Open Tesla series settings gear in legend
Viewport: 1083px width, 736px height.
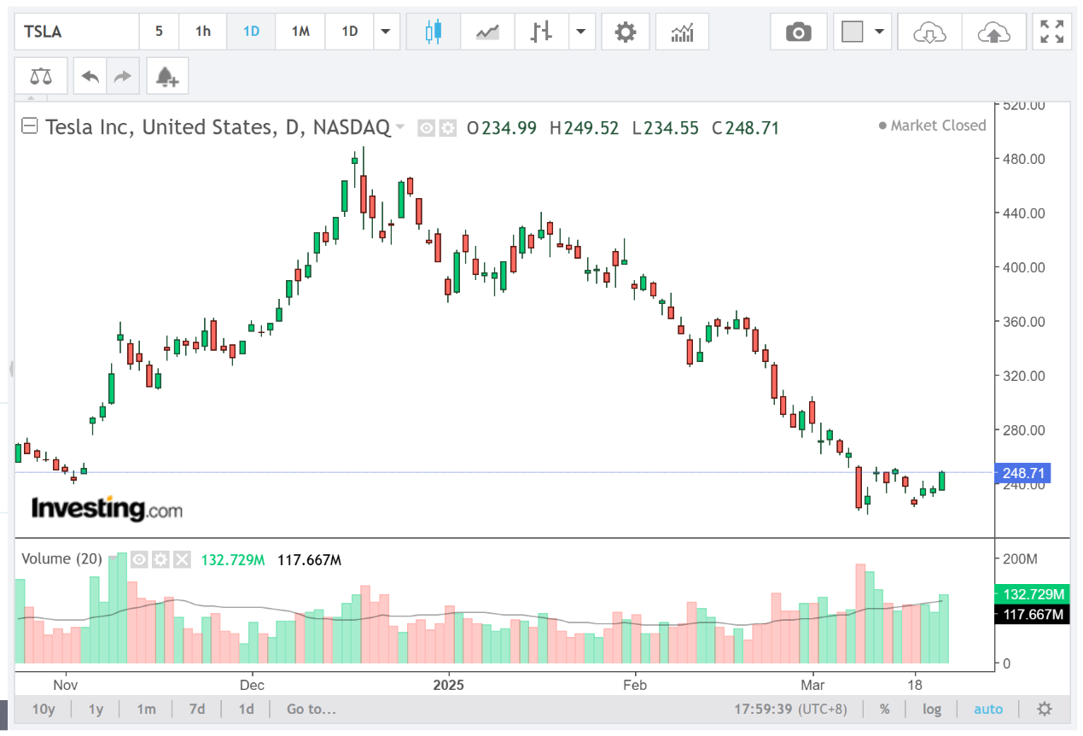pos(447,128)
